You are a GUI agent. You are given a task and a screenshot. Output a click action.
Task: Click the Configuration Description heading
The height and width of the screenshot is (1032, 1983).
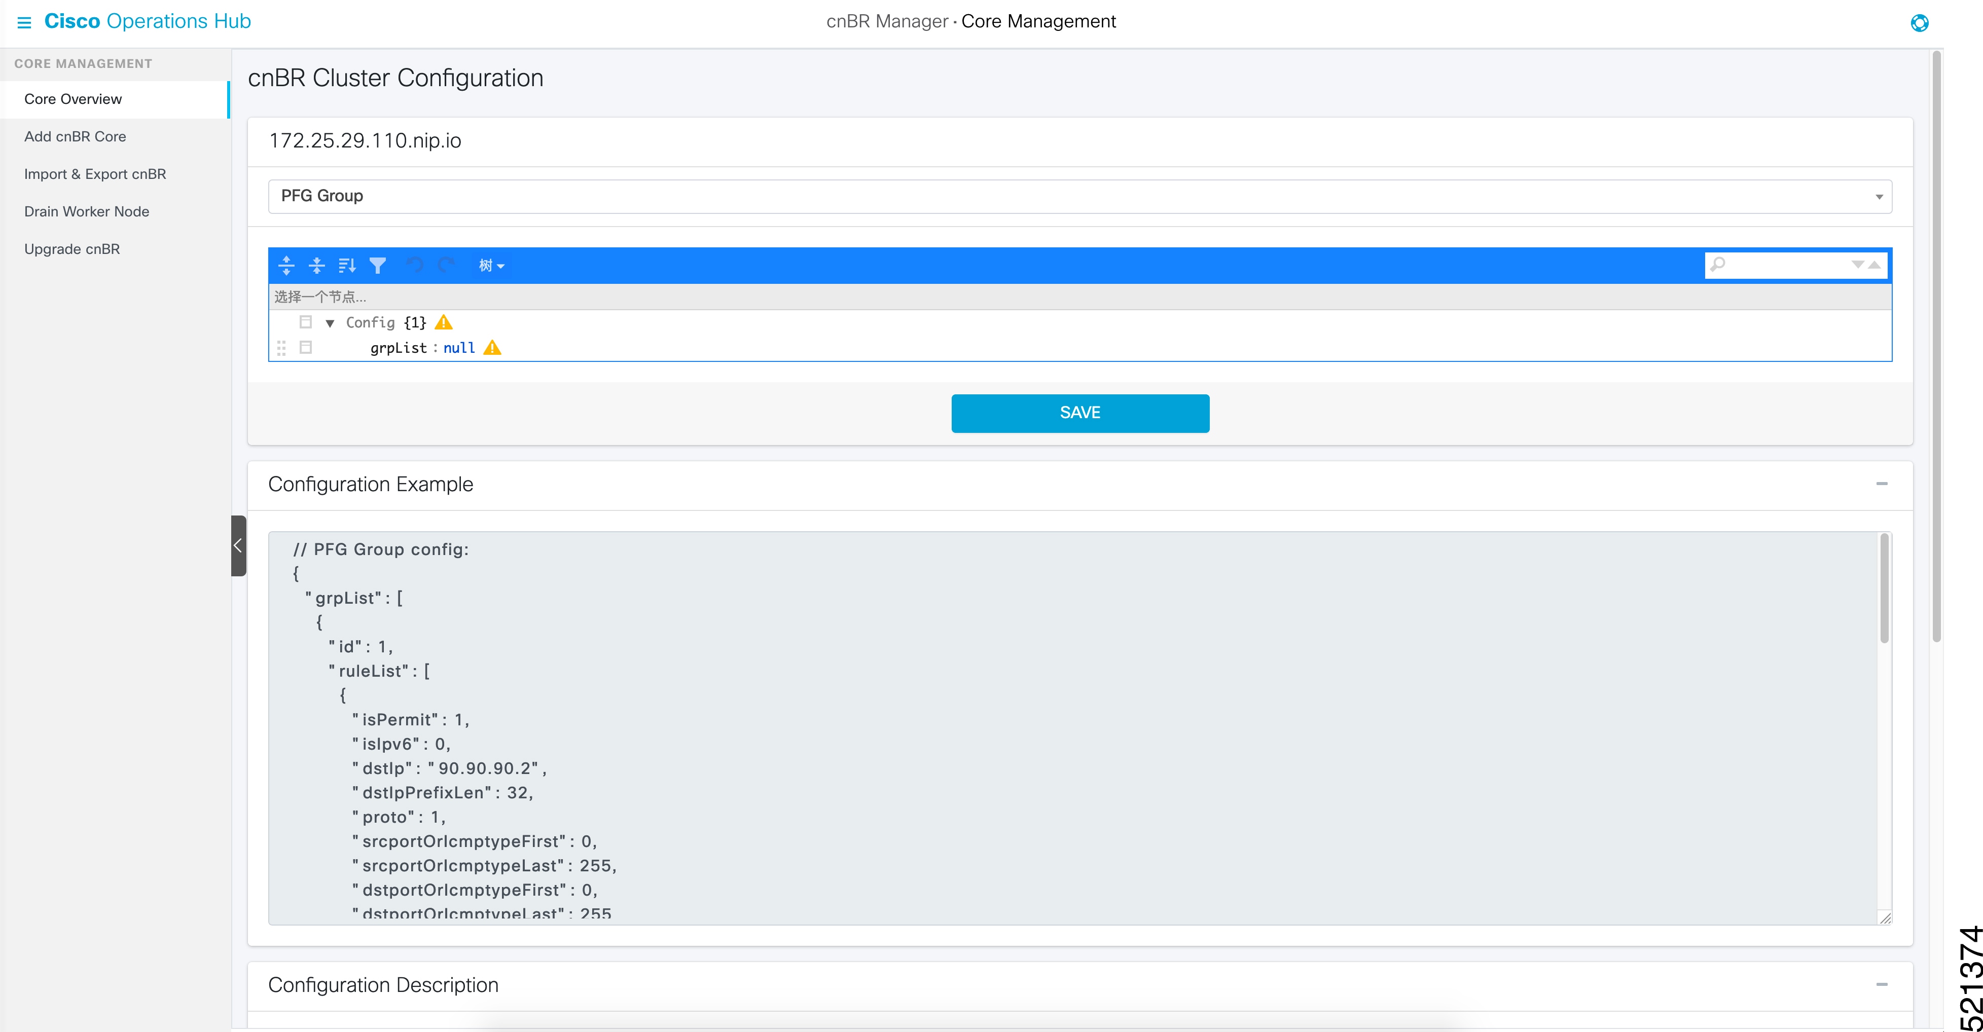point(383,985)
